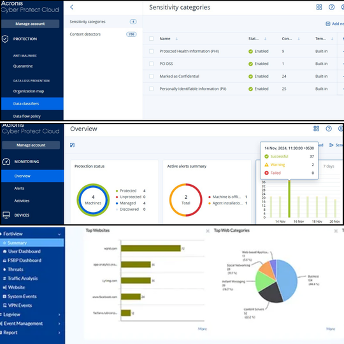Click the Machine is offline alert legend entry
The image size is (344, 344).
[227, 197]
